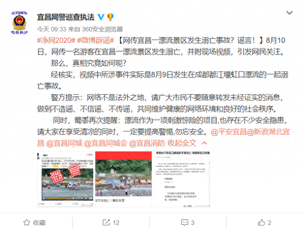Click the balloon membership icon
The width and height of the screenshot is (303, 231).
point(110,17)
